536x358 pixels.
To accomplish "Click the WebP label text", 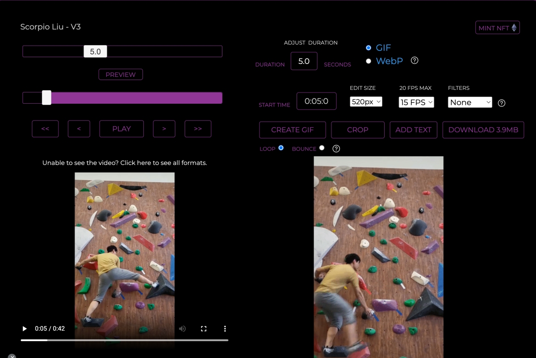I will point(389,61).
